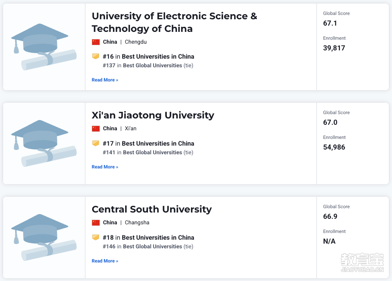Click Read More under Central South listing

tap(105, 261)
